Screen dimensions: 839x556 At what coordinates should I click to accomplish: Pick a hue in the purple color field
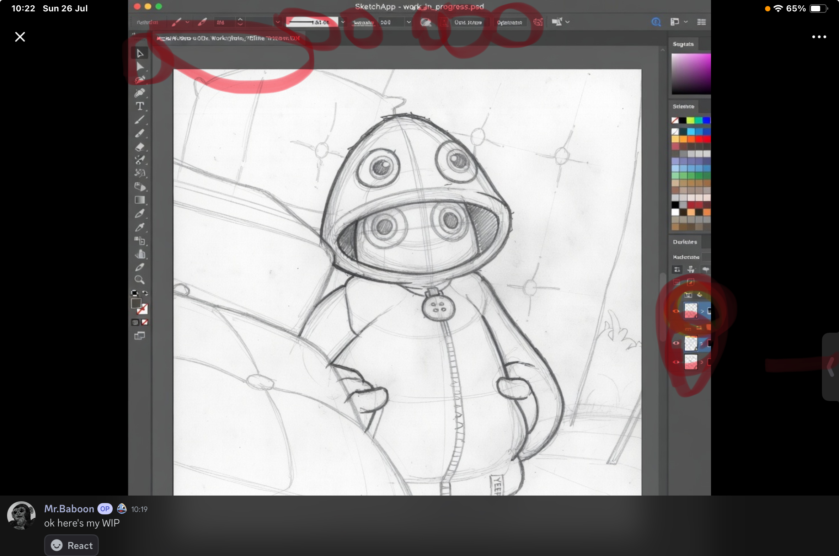coord(691,74)
